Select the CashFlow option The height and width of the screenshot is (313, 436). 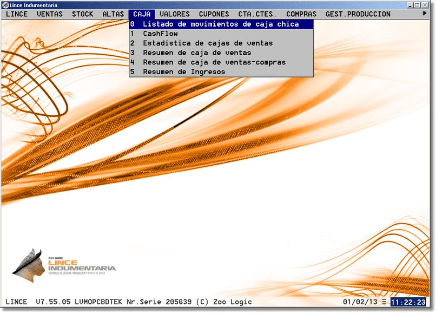click(221, 34)
